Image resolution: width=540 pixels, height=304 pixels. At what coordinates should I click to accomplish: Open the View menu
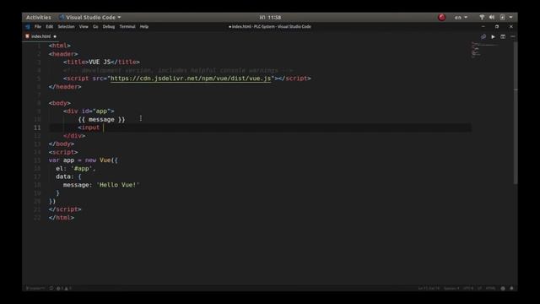[84, 26]
